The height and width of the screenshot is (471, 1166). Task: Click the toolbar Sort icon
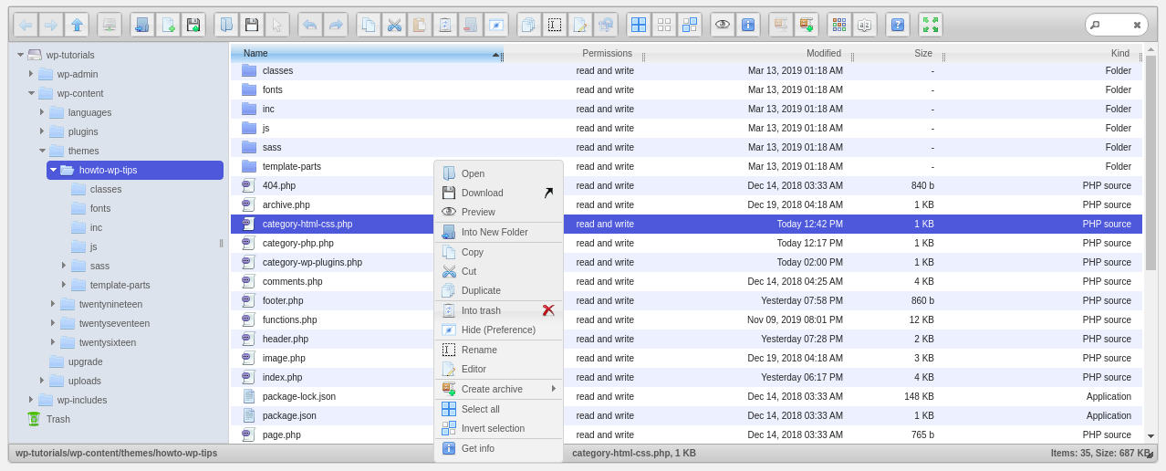tap(865, 25)
